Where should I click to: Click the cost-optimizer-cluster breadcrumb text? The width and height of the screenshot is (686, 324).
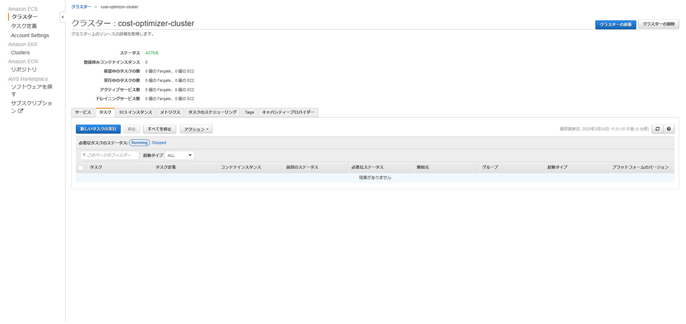point(119,6)
